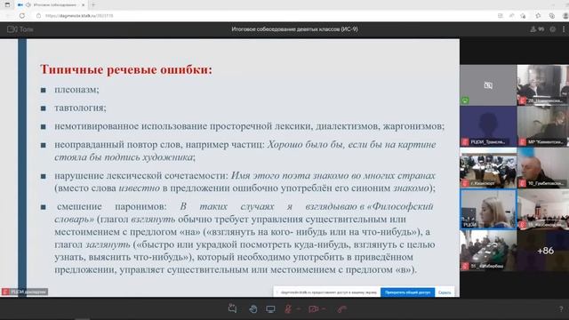569x320 pixels.
Task: Select participant tile with camera-off icon
Action: 488,85
